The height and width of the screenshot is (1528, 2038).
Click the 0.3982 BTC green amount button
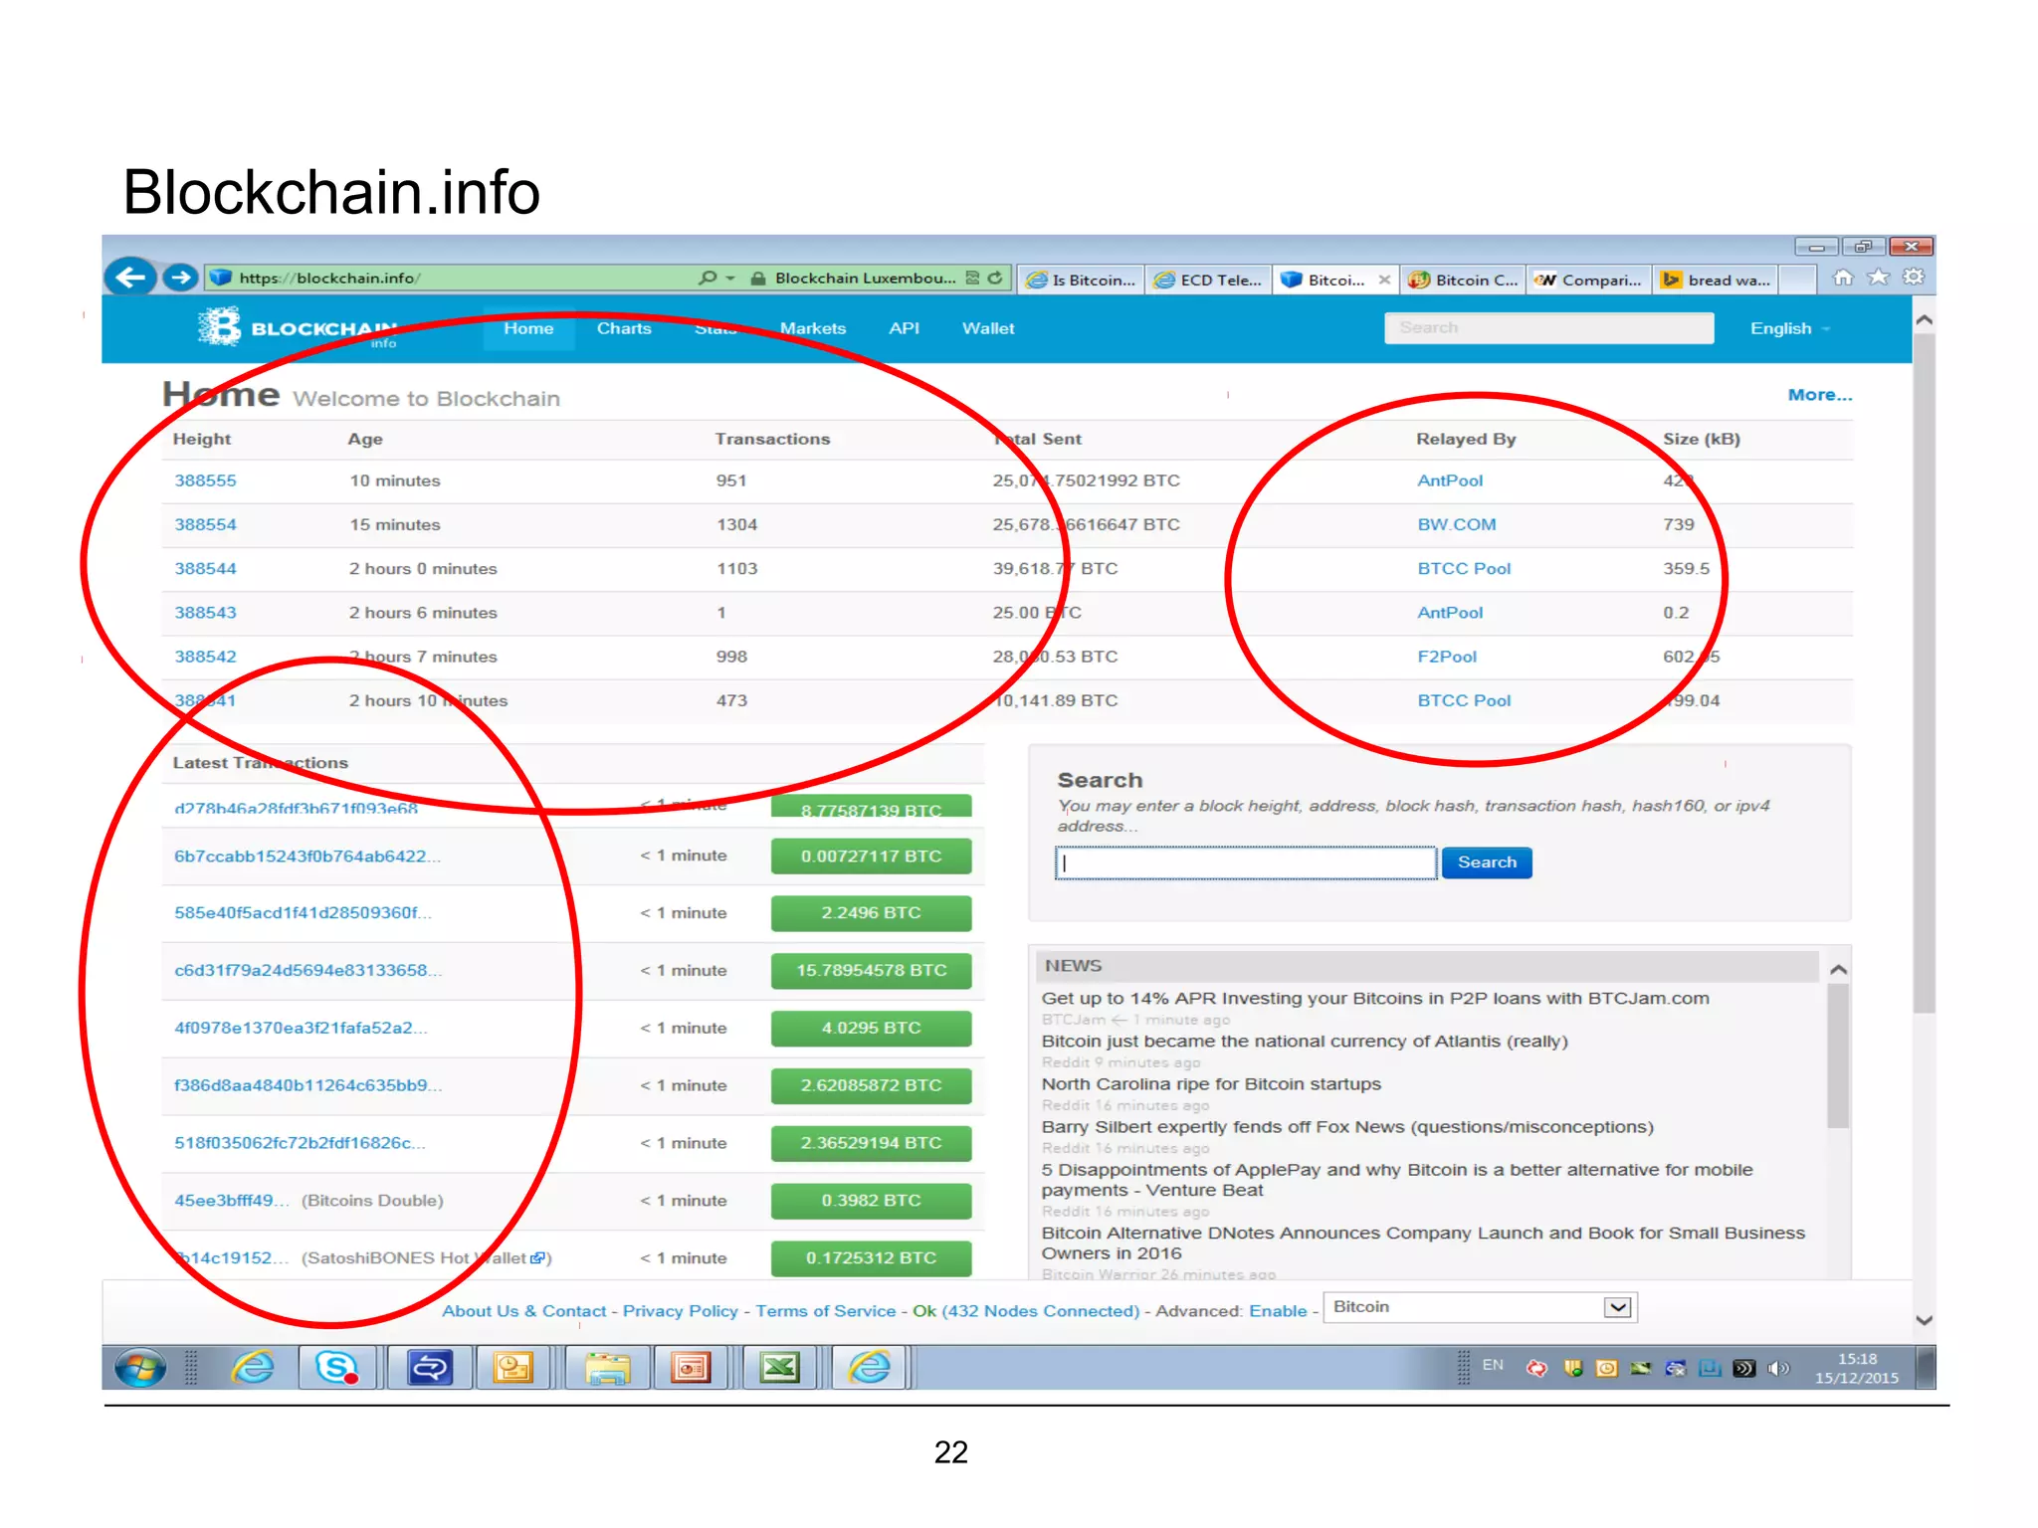pyautogui.click(x=871, y=1201)
